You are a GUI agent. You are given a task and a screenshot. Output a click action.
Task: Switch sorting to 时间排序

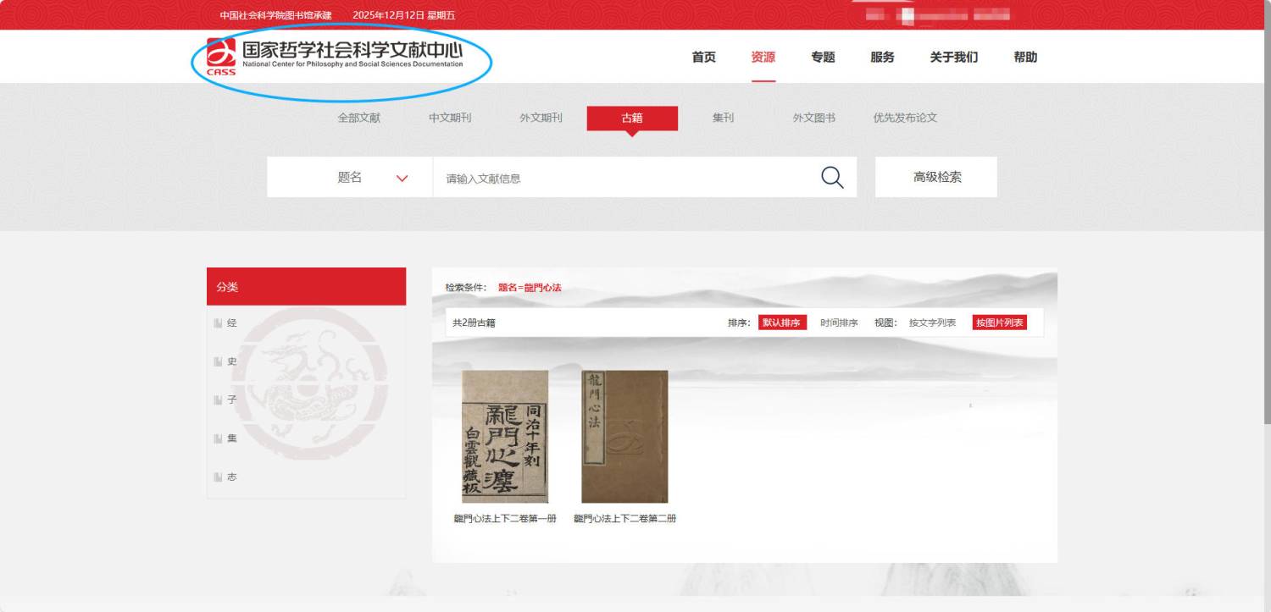click(x=838, y=323)
